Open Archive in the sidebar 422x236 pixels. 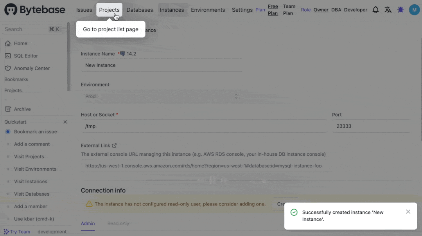[22, 109]
